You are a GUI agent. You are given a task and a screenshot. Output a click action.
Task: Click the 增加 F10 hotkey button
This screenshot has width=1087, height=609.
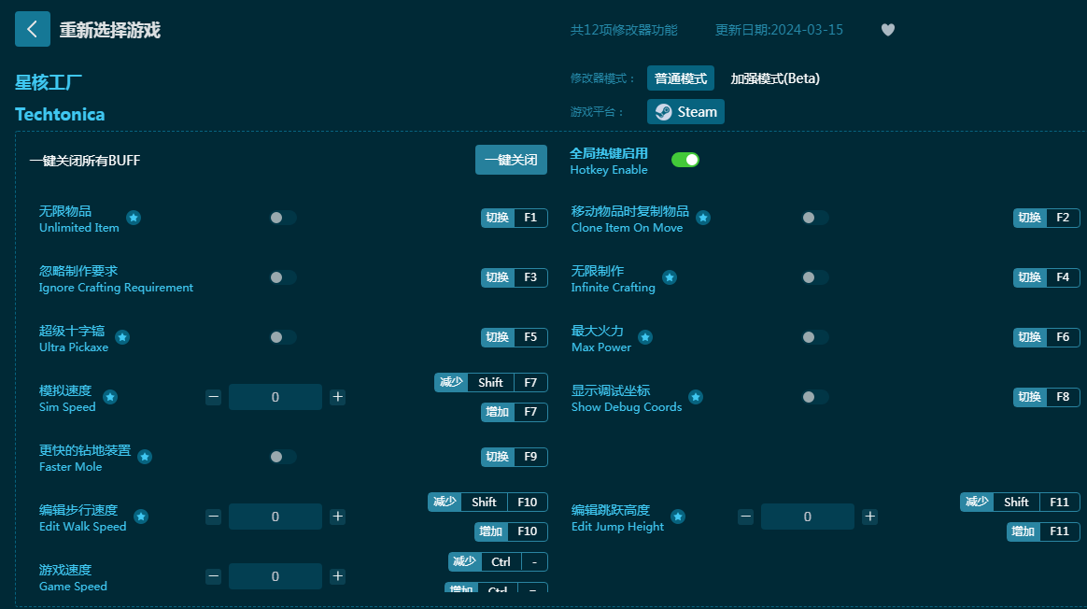point(511,531)
